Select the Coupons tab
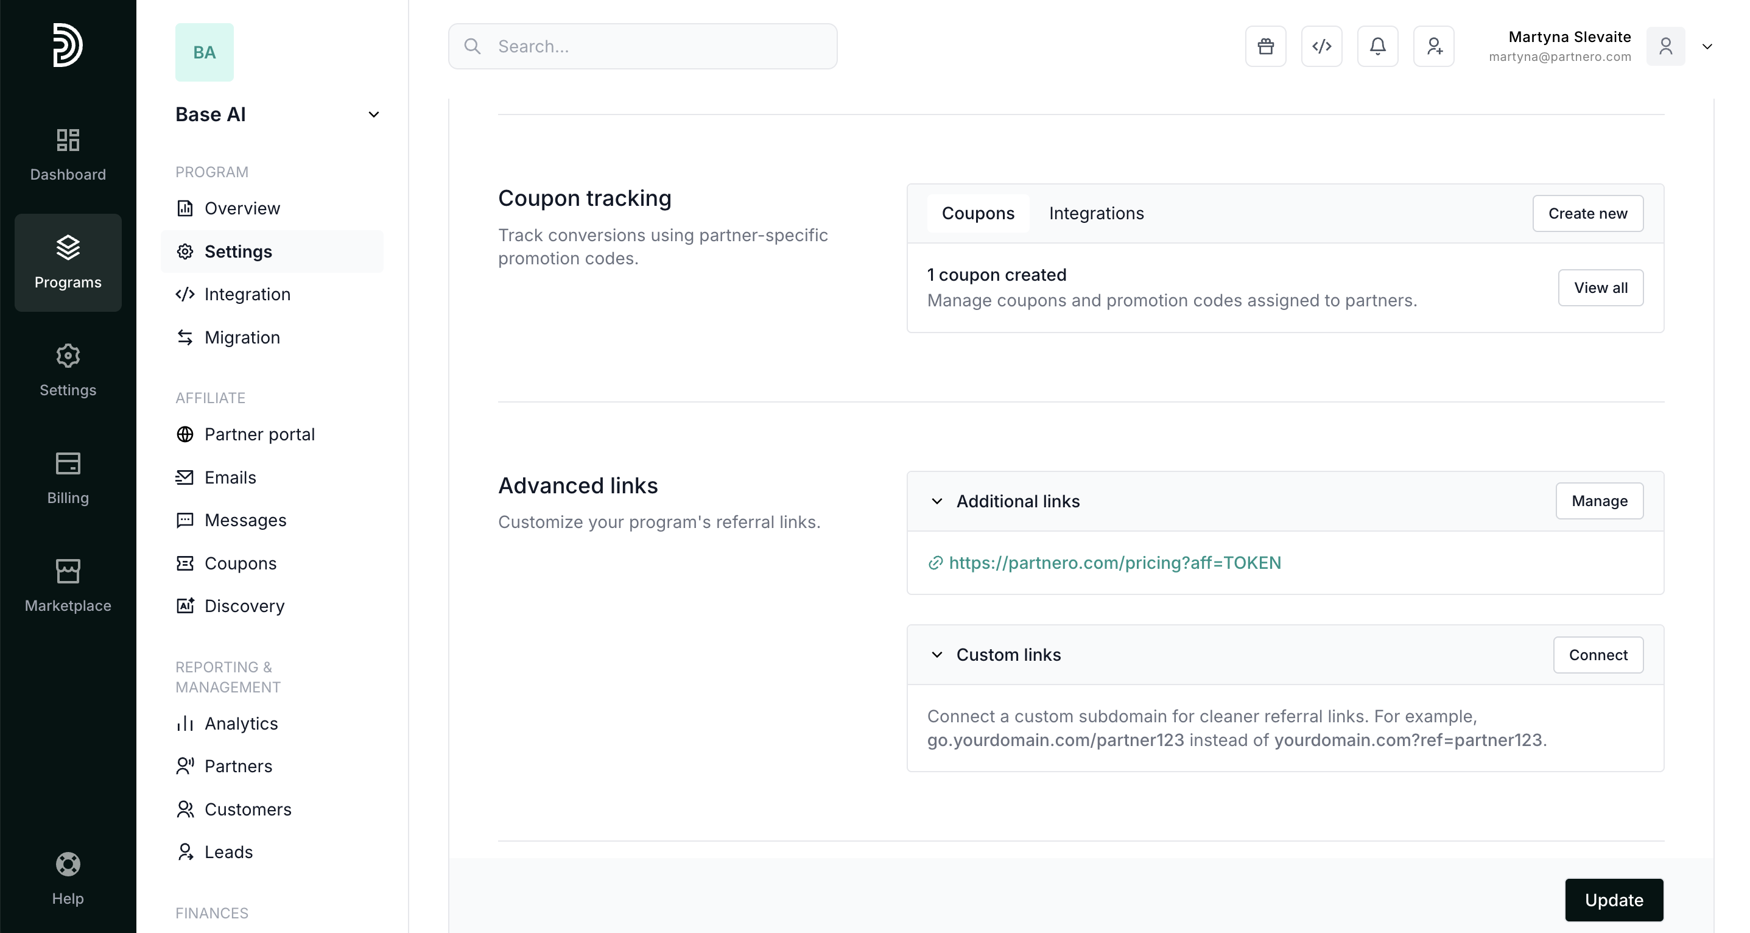Image resolution: width=1750 pixels, height=933 pixels. point(977,213)
